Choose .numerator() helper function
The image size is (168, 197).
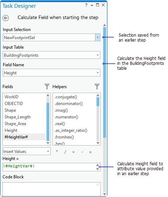tap(66, 117)
